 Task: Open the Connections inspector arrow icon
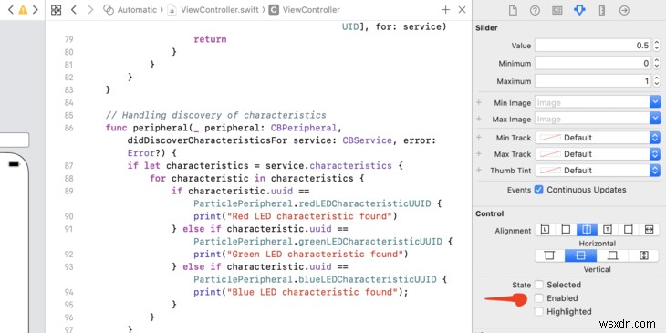tap(624, 10)
